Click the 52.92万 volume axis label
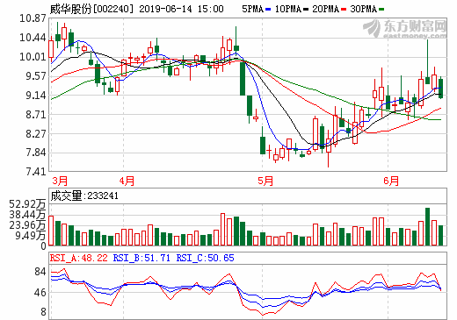The width and height of the screenshot is (457, 320). click(27, 204)
